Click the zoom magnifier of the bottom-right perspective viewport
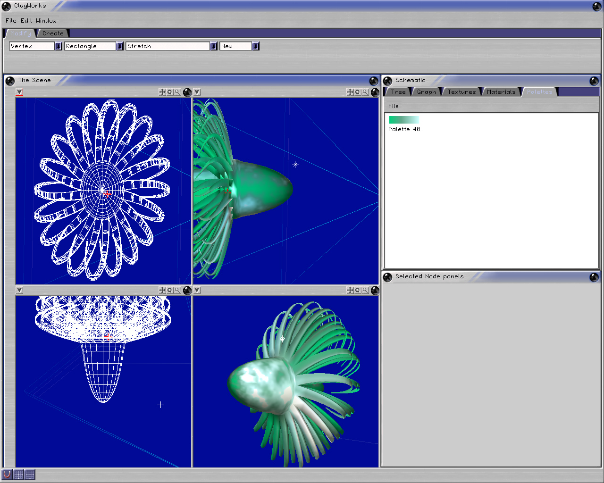 [365, 290]
